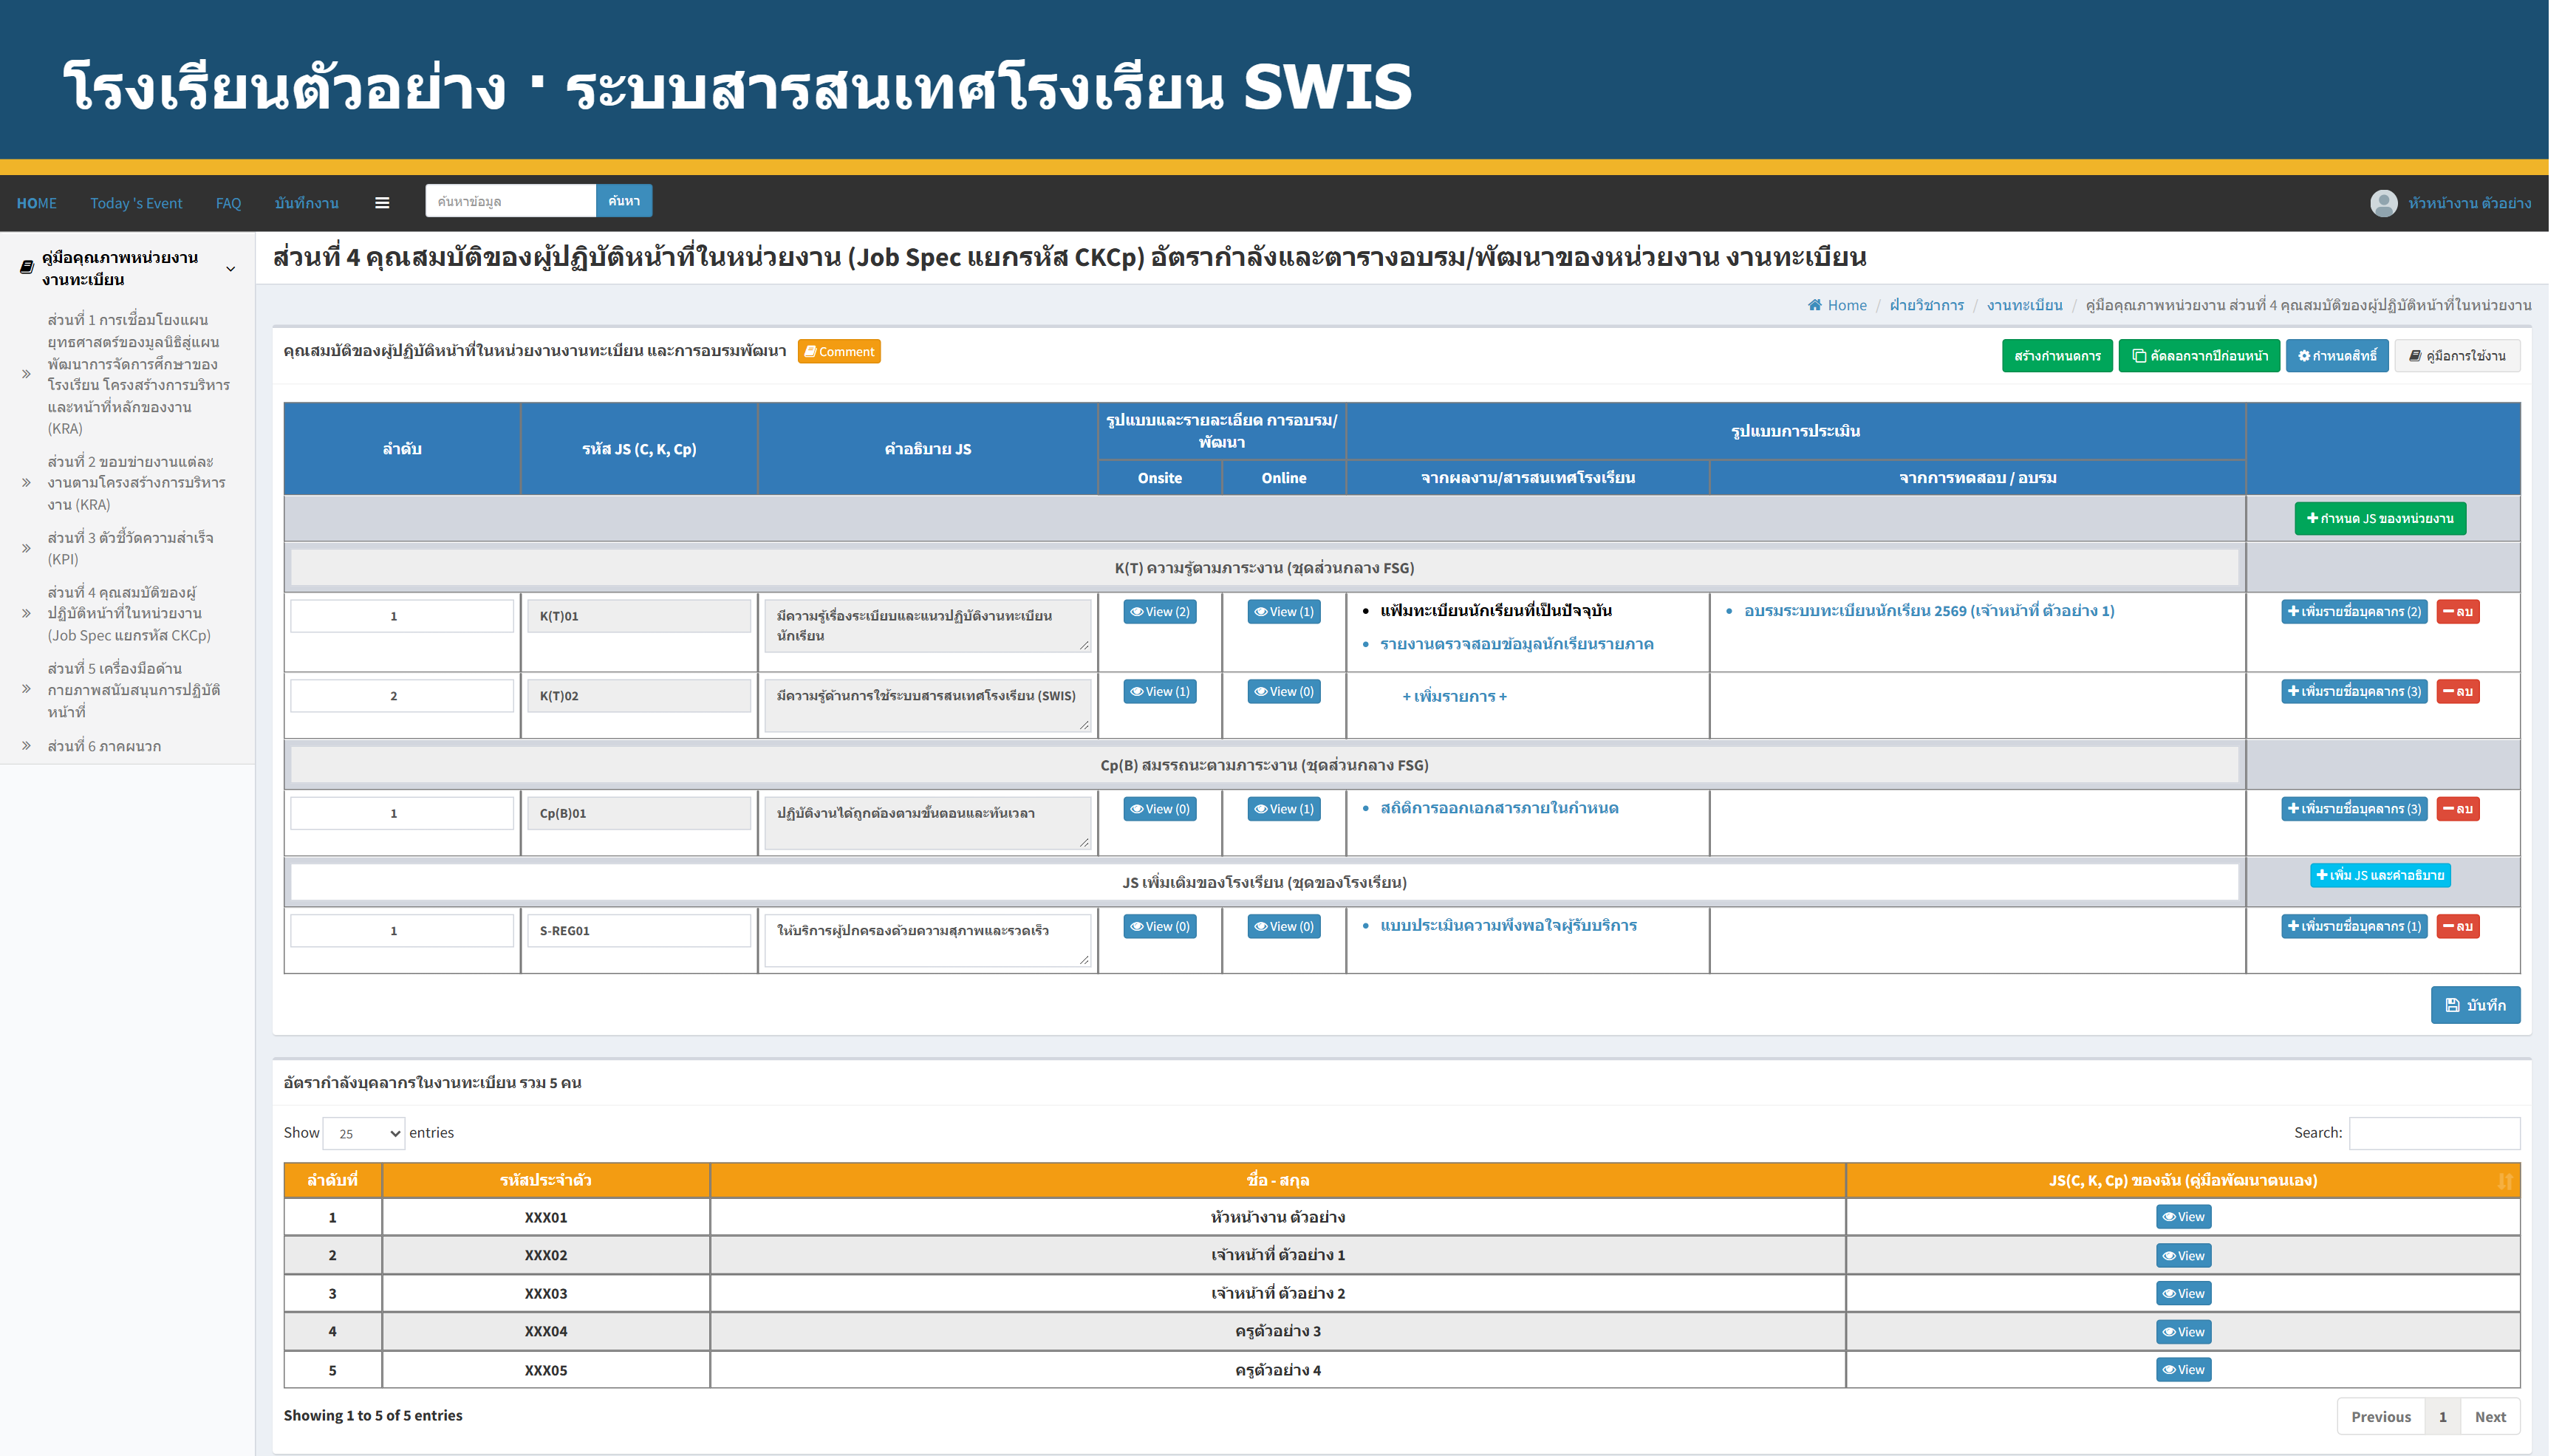2562x1456 pixels.
Task: Click the cyan เพิ่ม JS และคำอธิบาย button
Action: pyautogui.click(x=2380, y=875)
